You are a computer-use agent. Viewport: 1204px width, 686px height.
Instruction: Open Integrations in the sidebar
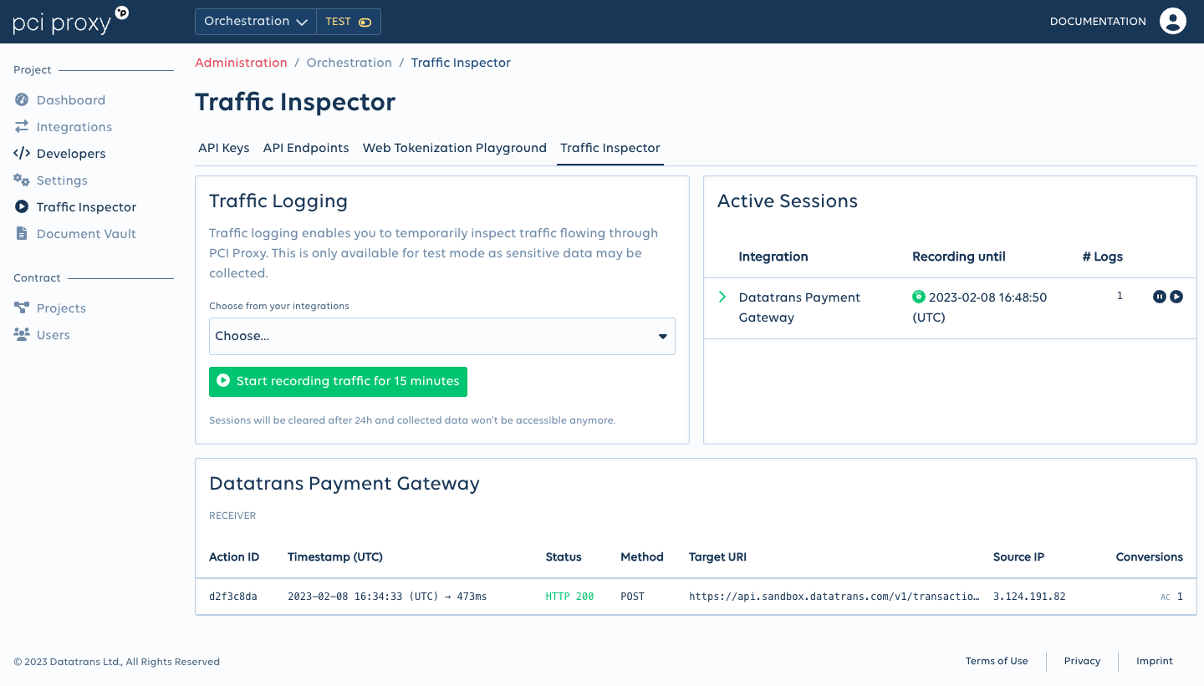[74, 127]
